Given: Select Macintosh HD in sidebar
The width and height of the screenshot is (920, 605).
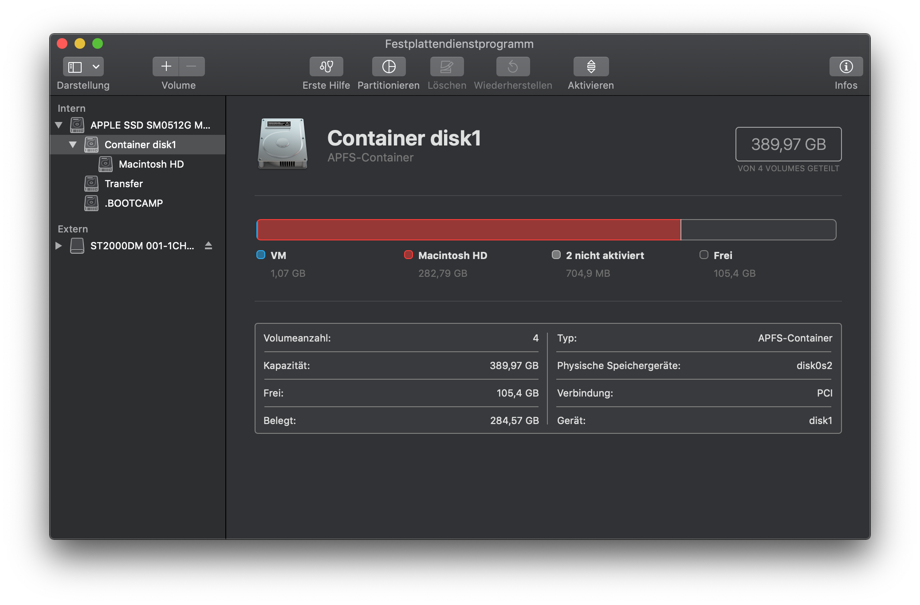Looking at the screenshot, I should [x=151, y=164].
